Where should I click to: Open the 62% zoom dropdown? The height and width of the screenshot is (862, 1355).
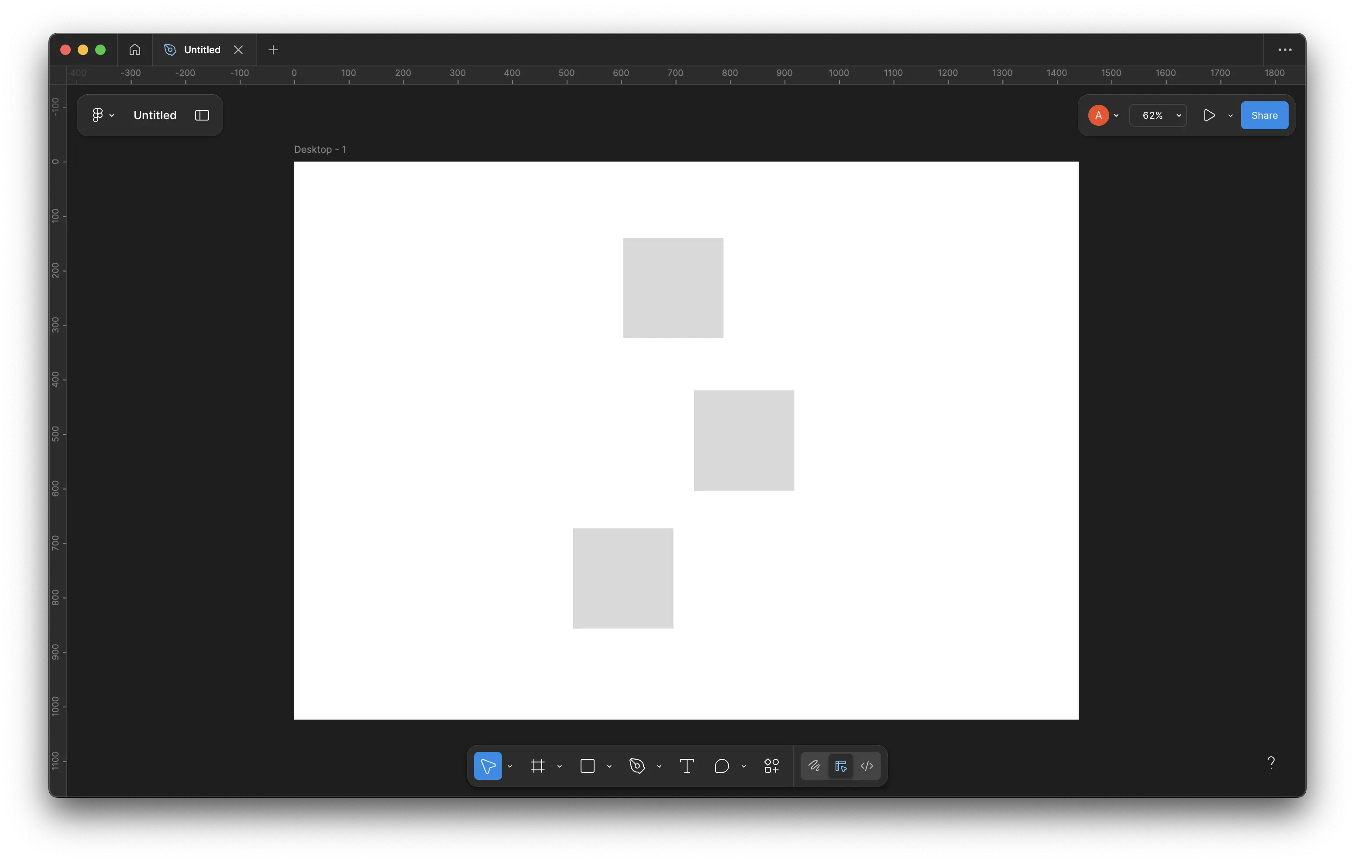point(1158,115)
